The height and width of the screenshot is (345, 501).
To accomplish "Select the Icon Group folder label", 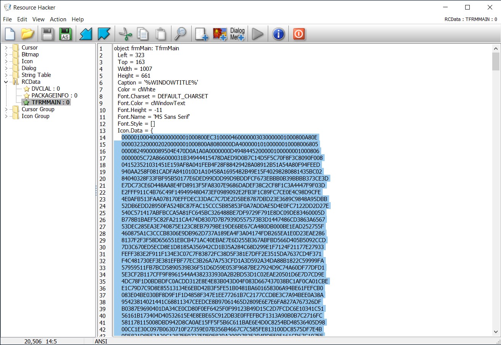I will click(x=35, y=116).
